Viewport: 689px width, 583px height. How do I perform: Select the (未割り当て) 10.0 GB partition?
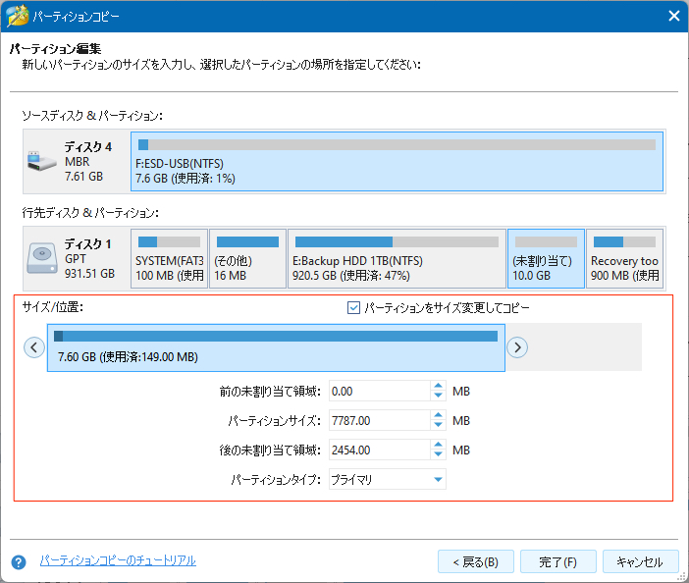coord(546,257)
